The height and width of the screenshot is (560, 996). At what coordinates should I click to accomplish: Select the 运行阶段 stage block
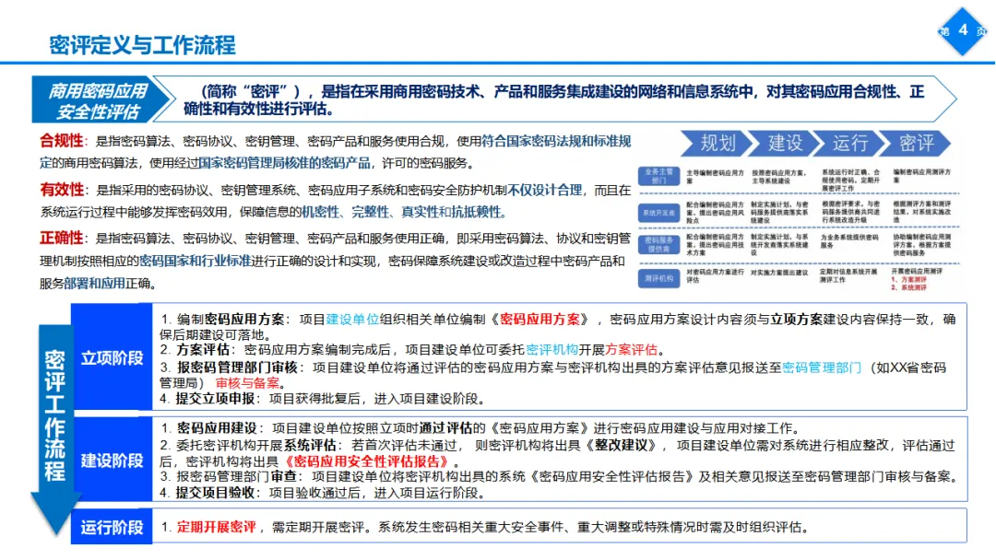pos(112,527)
